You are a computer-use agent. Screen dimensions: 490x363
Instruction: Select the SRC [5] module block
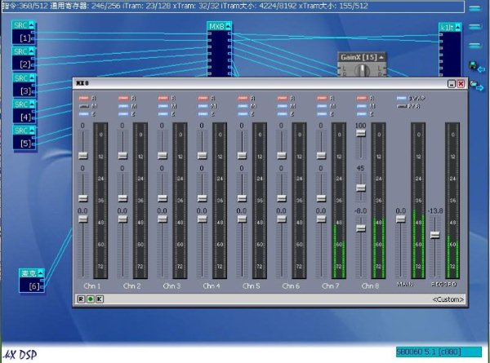[24, 137]
